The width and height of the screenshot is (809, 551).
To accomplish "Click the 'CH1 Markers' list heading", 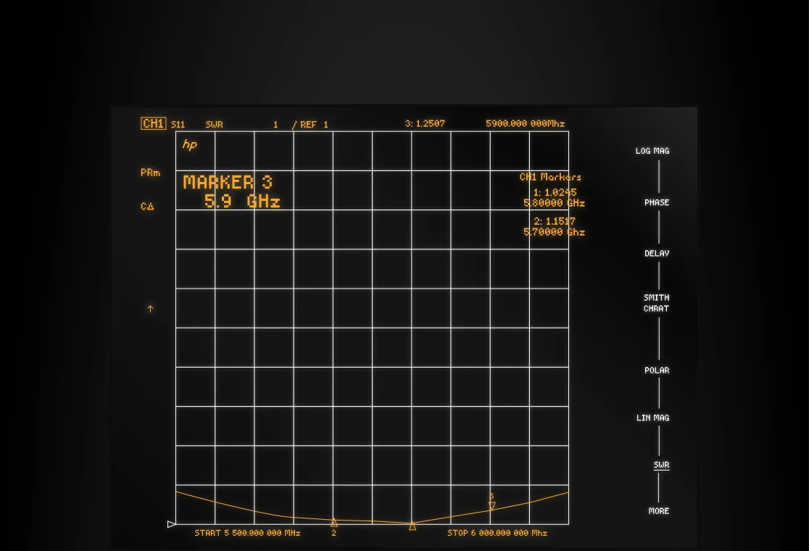I will pos(550,177).
